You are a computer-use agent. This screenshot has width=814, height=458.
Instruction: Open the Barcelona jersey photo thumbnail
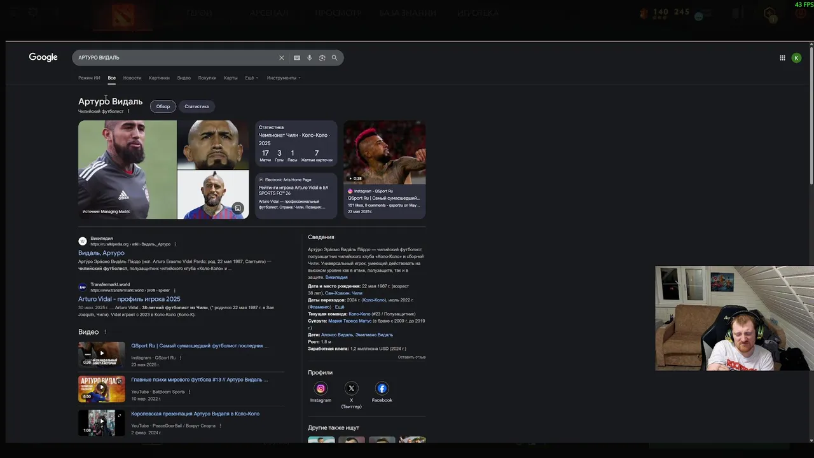pyautogui.click(x=213, y=195)
